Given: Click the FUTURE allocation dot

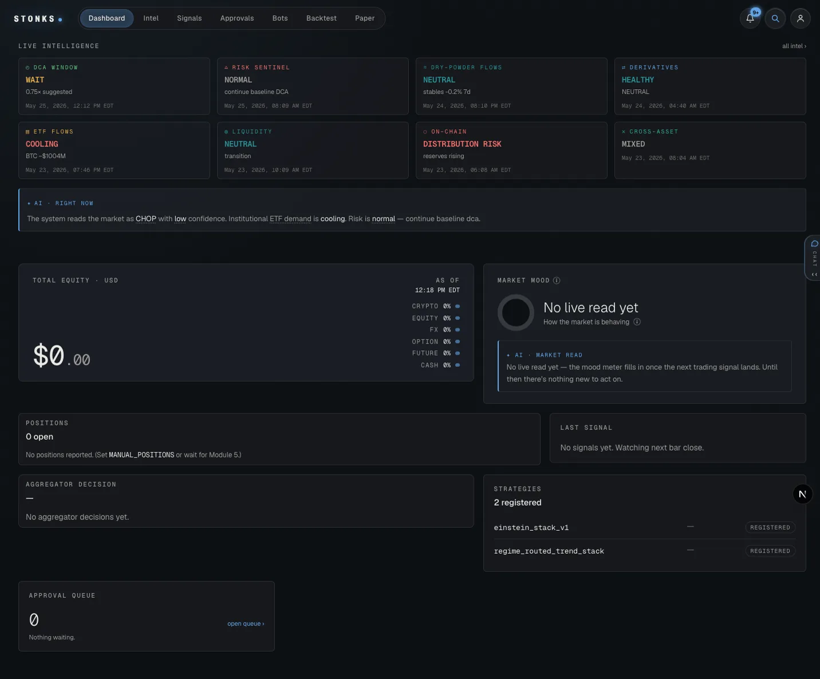Looking at the screenshot, I should [x=458, y=353].
